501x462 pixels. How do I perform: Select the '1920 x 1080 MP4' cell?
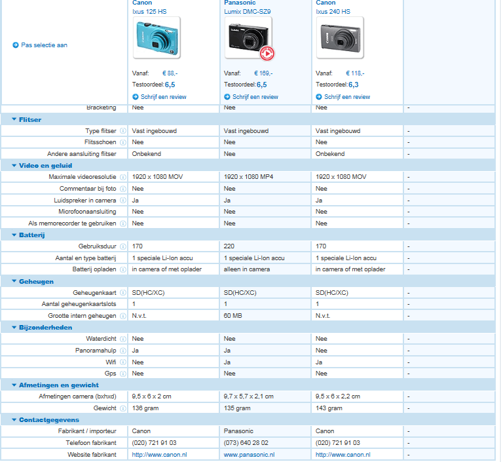(x=248, y=177)
